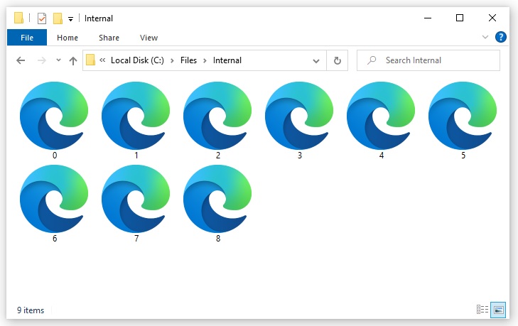The height and width of the screenshot is (326, 518).
Task: Refresh the Internal folder view
Action: pos(337,60)
